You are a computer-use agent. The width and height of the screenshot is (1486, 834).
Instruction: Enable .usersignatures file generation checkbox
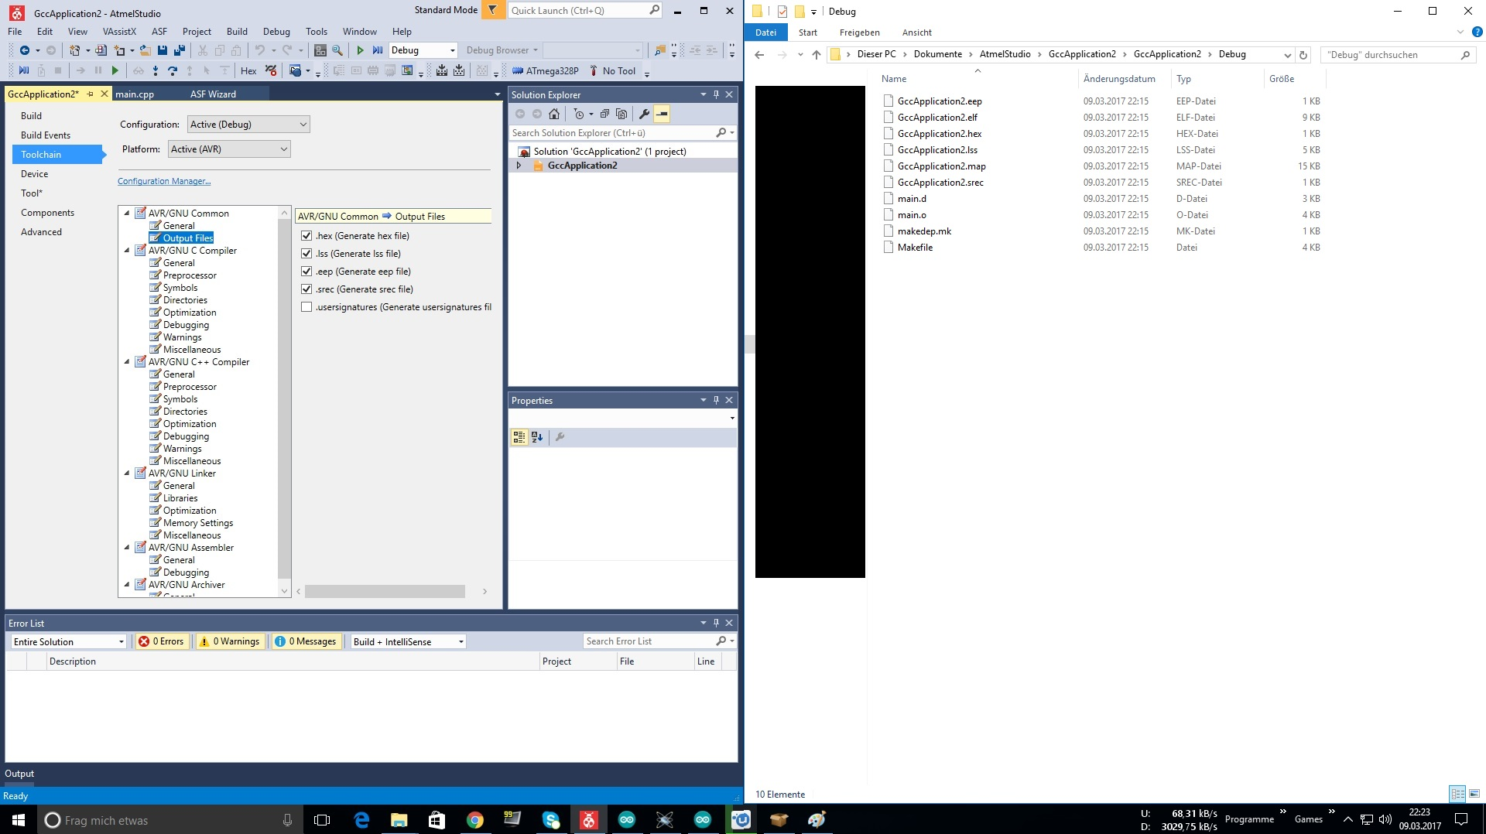[x=306, y=307]
